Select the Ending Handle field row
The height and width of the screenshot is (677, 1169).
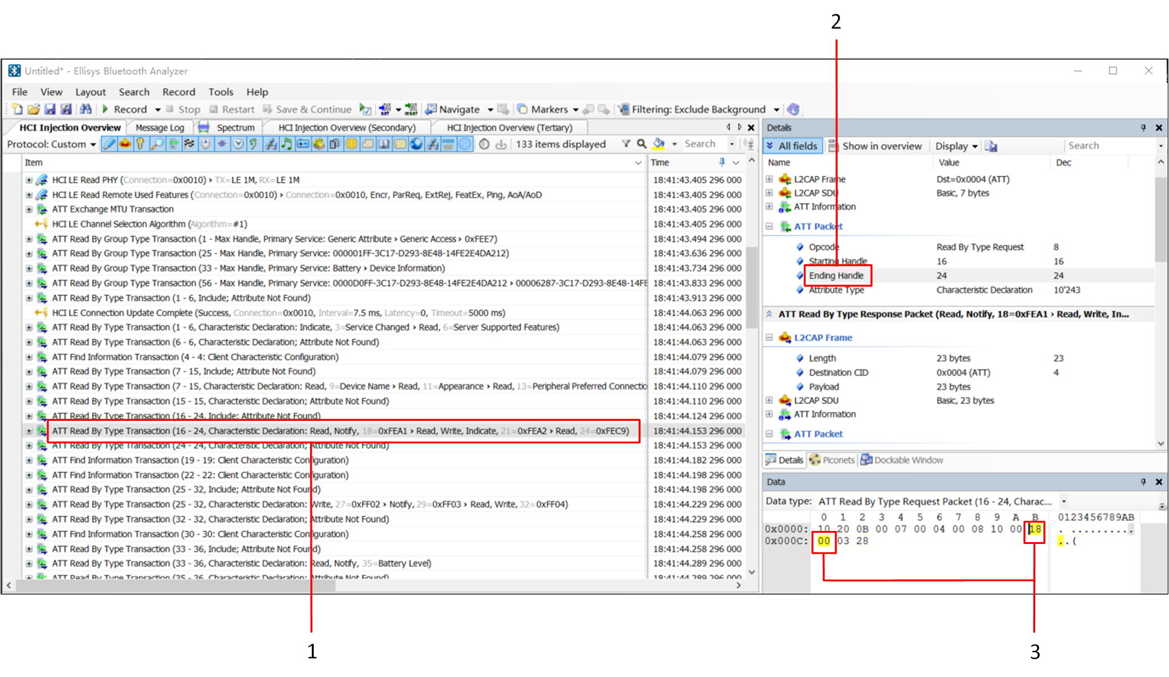tap(836, 275)
